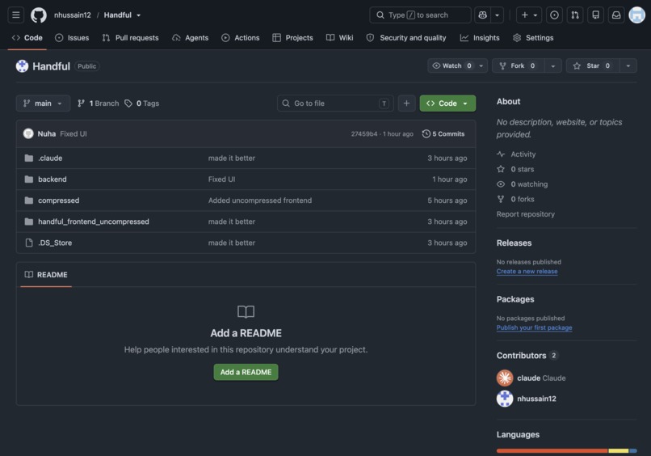Click nhussain12 owner breadcrumb link
The height and width of the screenshot is (456, 651).
click(72, 15)
